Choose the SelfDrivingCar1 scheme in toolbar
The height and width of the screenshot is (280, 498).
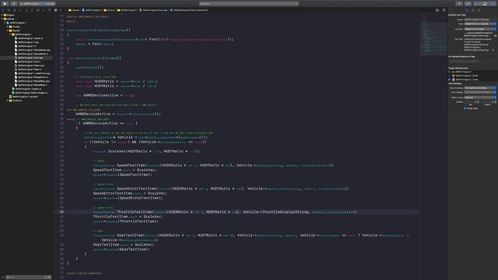click(x=31, y=3)
